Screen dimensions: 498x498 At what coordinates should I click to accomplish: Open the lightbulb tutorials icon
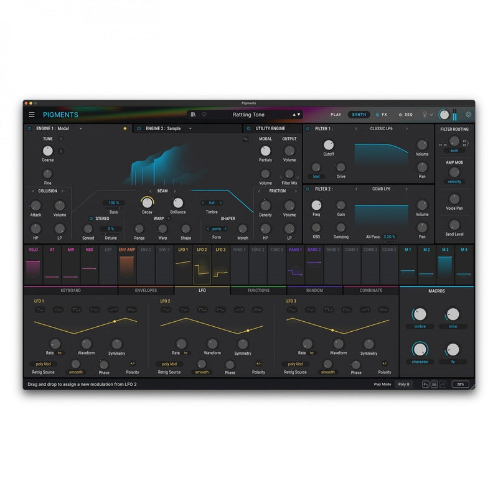[x=424, y=115]
